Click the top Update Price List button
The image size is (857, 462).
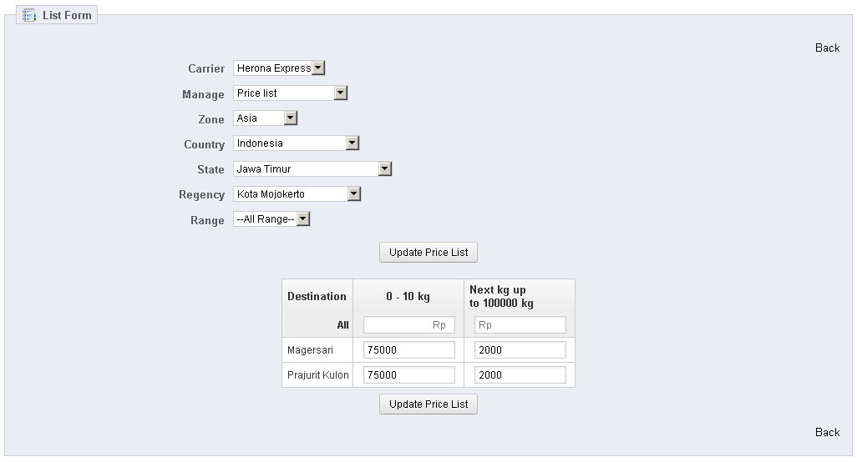(x=428, y=252)
